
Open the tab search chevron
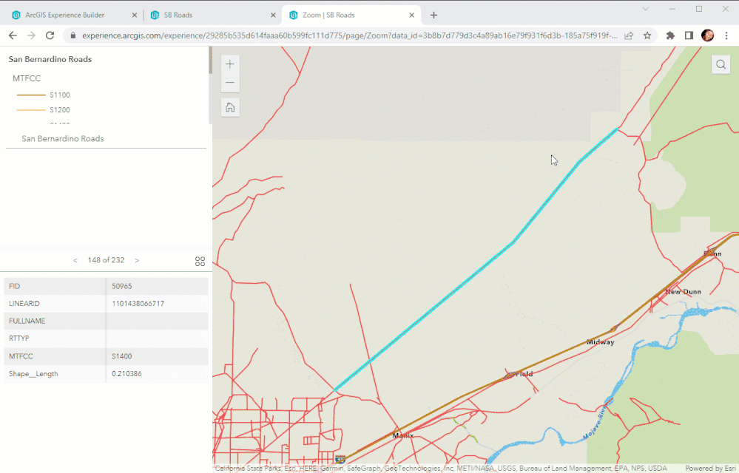tap(645, 9)
